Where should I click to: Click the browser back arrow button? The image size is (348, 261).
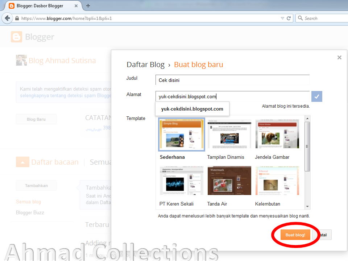(7, 18)
